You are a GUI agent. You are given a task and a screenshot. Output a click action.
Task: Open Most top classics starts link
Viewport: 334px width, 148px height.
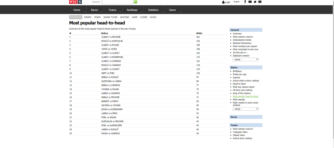244,87
